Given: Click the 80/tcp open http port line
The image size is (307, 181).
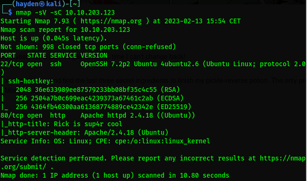Looking at the screenshot, I should point(98,115).
